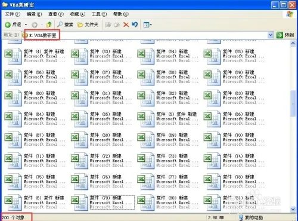The height and width of the screenshot is (221, 298).
Task: Delete selection with the red X
Action: [126, 24]
